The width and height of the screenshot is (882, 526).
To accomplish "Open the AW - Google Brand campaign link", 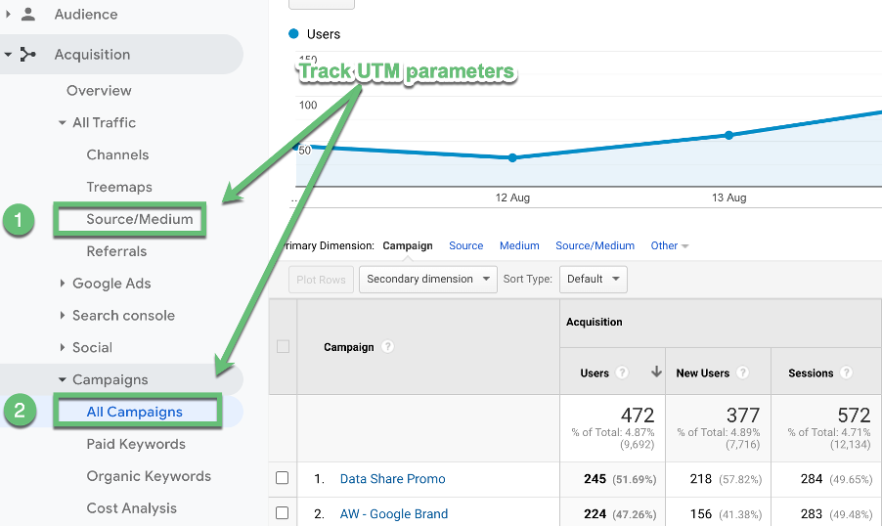I will point(394,513).
